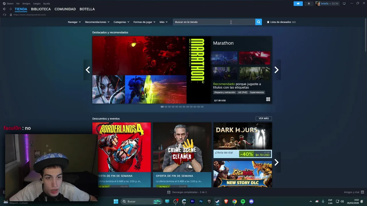Open the Marathon main capsule image

pyautogui.click(x=151, y=70)
